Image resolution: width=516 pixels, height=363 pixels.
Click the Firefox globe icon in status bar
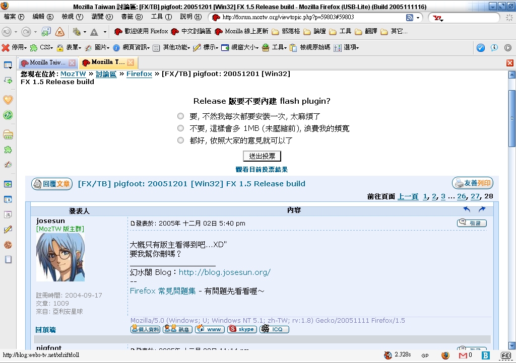(445, 355)
